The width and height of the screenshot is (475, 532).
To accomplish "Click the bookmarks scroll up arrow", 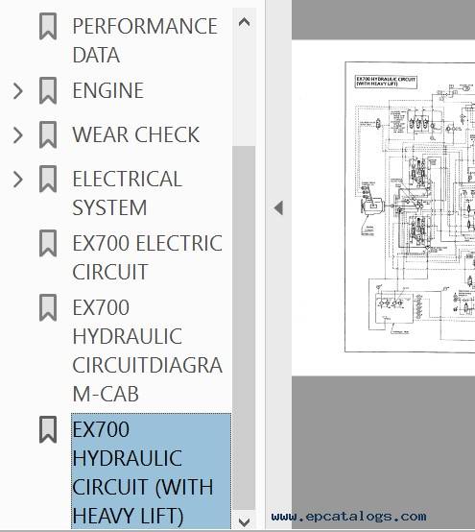I will click(244, 22).
